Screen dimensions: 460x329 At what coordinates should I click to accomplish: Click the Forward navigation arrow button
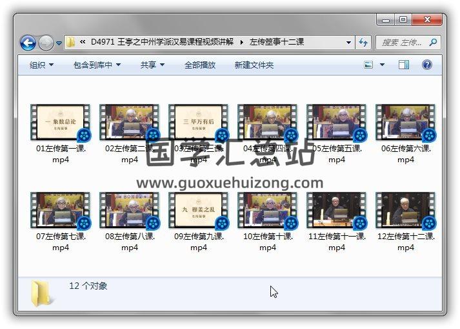(46, 43)
